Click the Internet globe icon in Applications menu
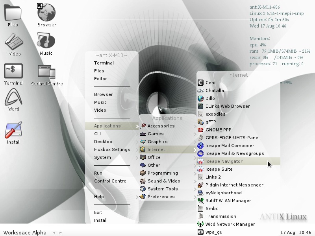Viewport: 315px width, 236px height. (x=143, y=149)
